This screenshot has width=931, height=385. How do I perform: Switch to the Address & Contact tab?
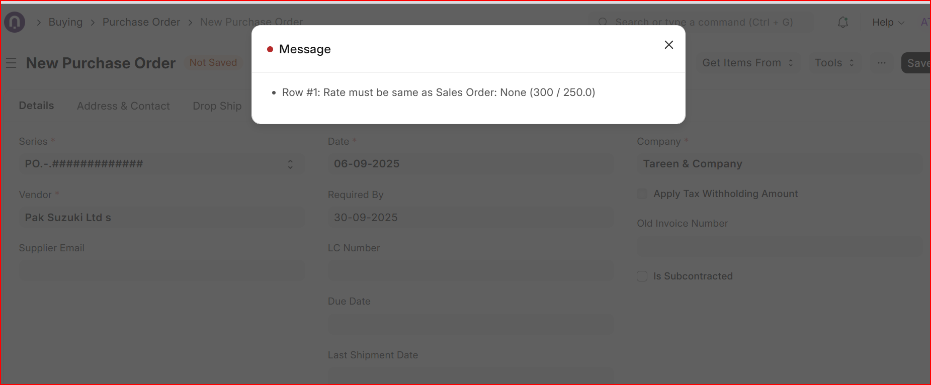[123, 106]
